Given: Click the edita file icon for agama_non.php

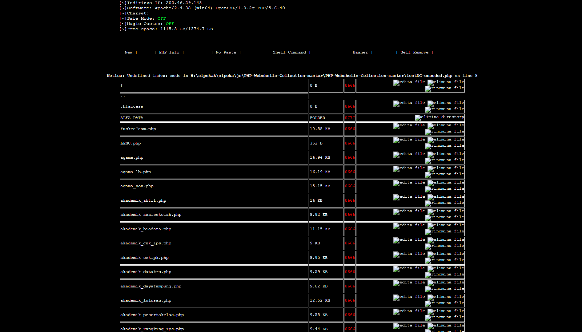Looking at the screenshot, I should (x=409, y=183).
